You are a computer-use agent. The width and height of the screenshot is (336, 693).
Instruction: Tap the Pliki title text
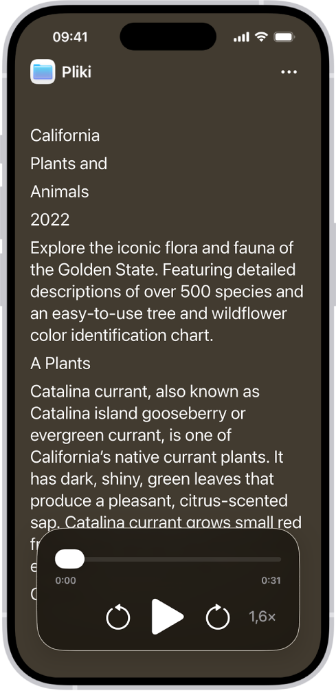[76, 72]
